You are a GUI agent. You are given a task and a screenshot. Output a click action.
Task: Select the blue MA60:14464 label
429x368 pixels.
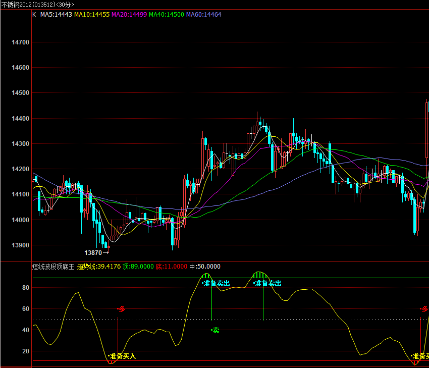coord(203,15)
